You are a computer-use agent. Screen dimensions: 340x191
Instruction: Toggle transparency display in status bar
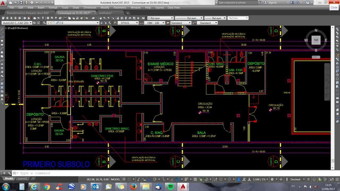click(x=195, y=179)
